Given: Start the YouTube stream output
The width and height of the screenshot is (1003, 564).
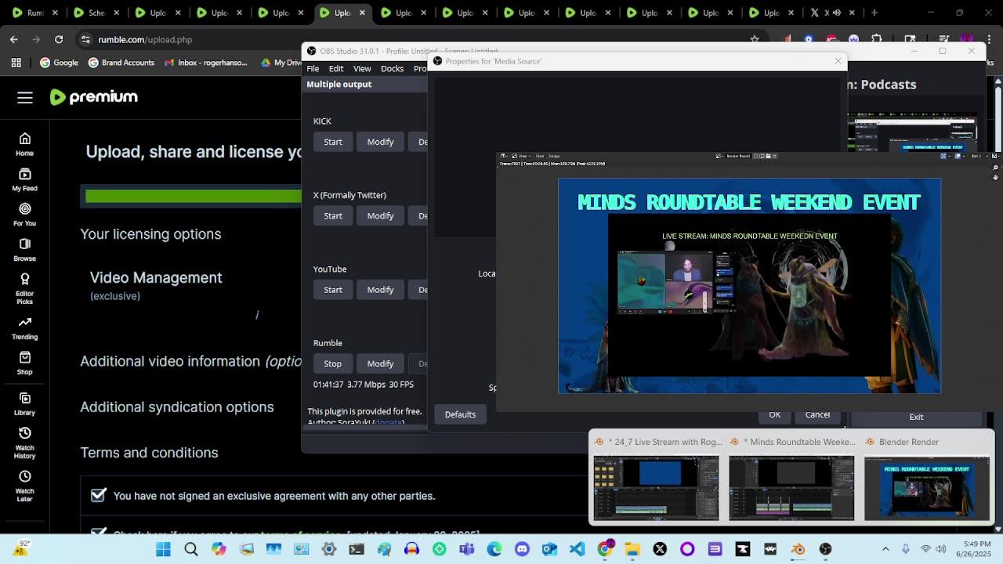Looking at the screenshot, I should (x=333, y=290).
